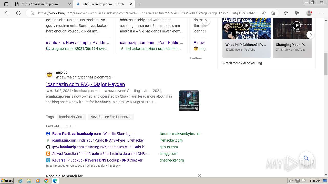The width and height of the screenshot is (328, 184).
Task: Select Microsoft Edge taskbar button
Action: [55, 181]
